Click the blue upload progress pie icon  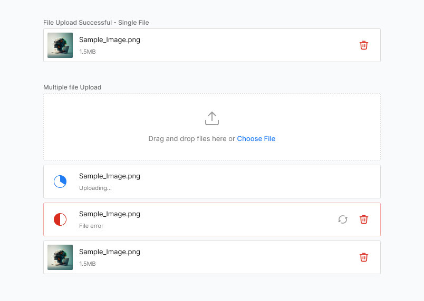[x=60, y=182]
